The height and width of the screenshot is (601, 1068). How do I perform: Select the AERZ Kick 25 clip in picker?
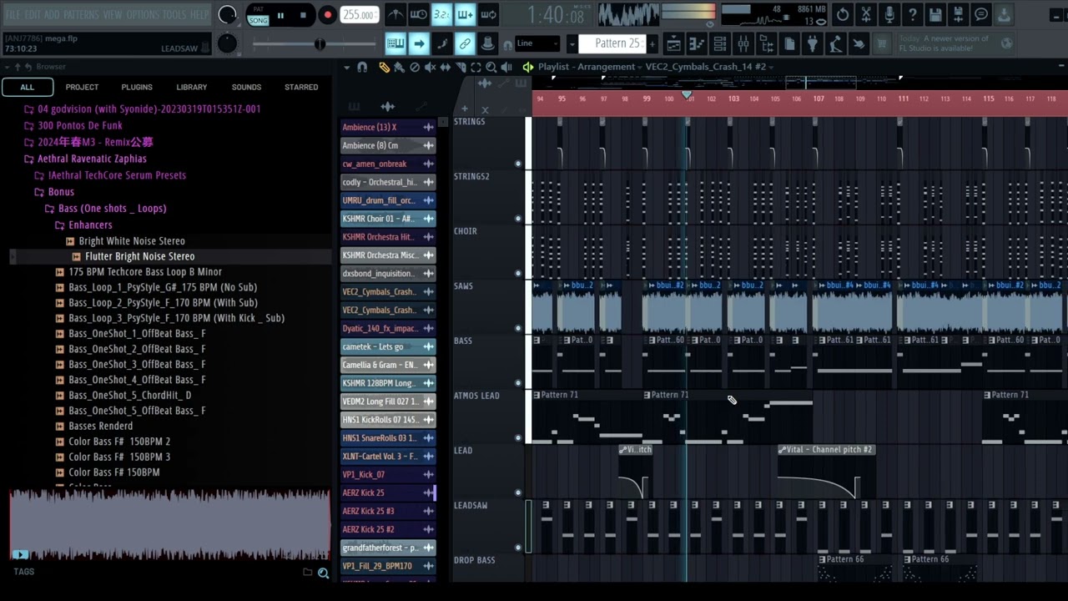(388, 492)
